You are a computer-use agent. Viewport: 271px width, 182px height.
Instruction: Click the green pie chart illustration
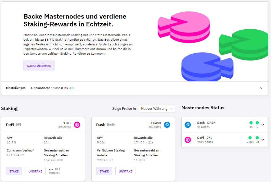tap(244, 45)
